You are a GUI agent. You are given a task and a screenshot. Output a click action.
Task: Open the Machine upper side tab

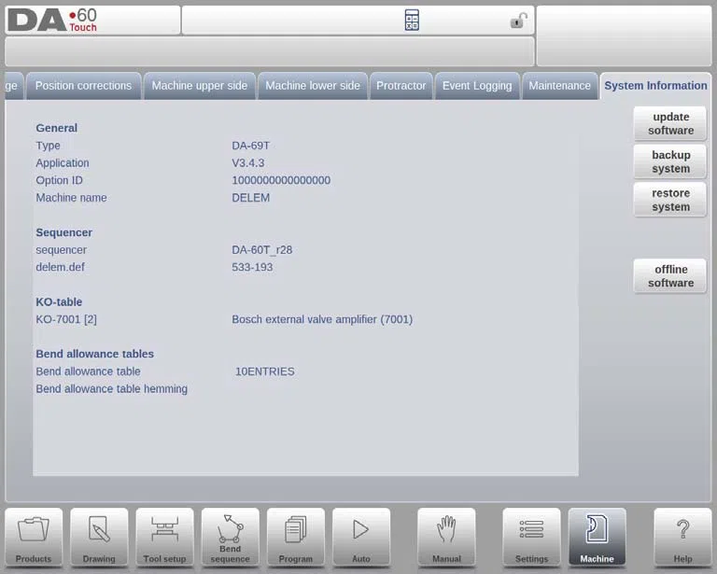click(x=200, y=86)
